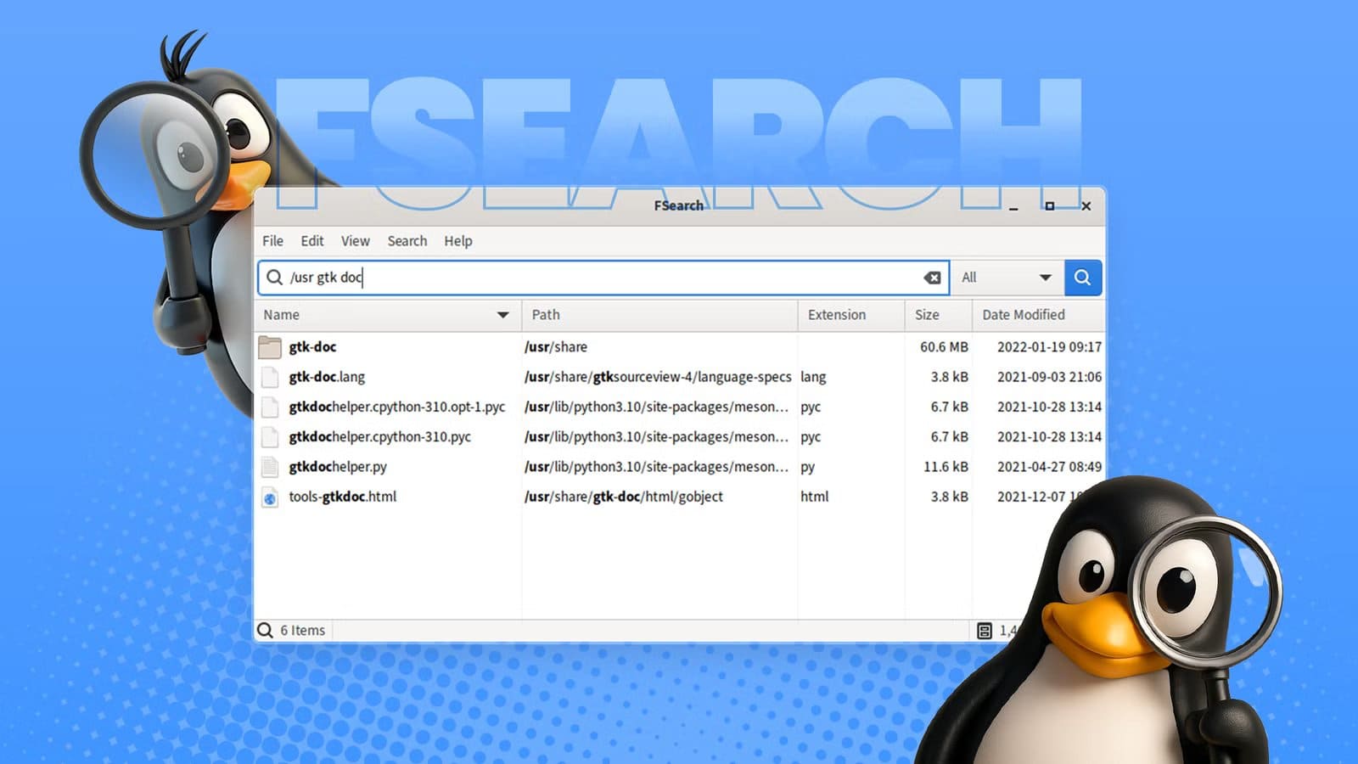Click the file icon beside gtkdochelper.py
The width and height of the screenshot is (1358, 764).
click(269, 467)
